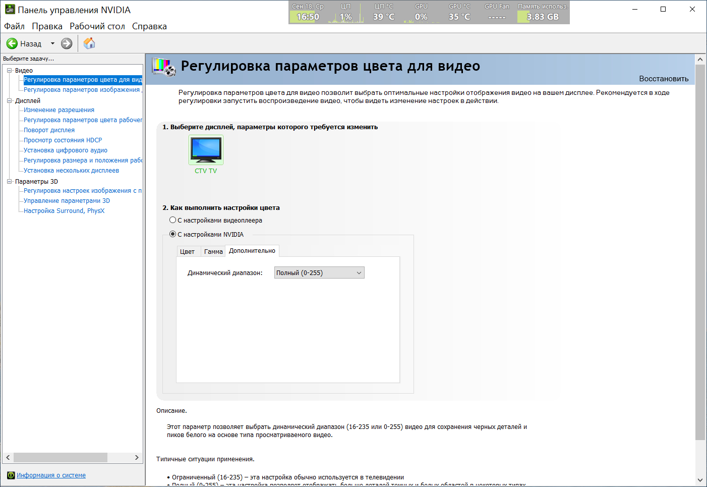Go back with the green Назад arrow
The height and width of the screenshot is (487, 707).
click(x=24, y=44)
